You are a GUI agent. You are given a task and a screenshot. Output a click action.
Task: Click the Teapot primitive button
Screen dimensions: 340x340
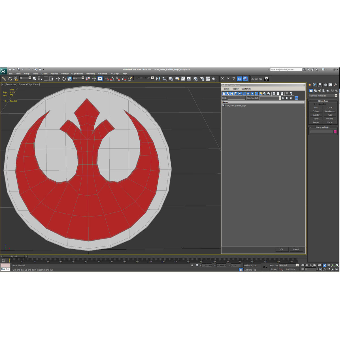[x=316, y=122]
